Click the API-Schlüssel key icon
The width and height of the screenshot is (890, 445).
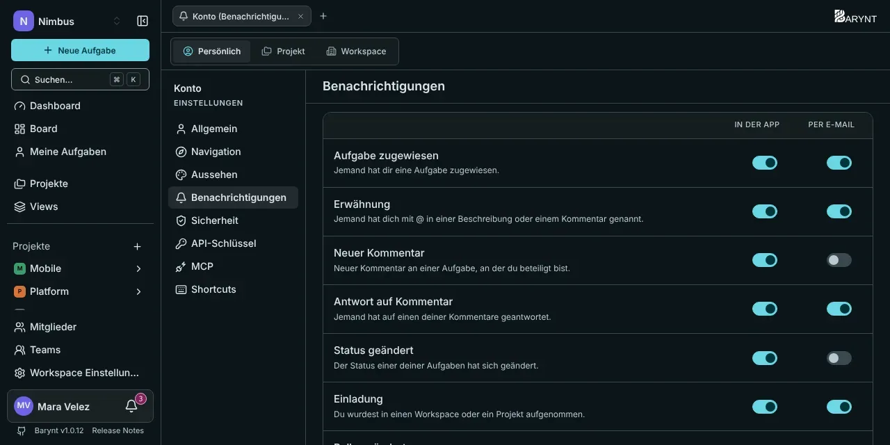[181, 243]
